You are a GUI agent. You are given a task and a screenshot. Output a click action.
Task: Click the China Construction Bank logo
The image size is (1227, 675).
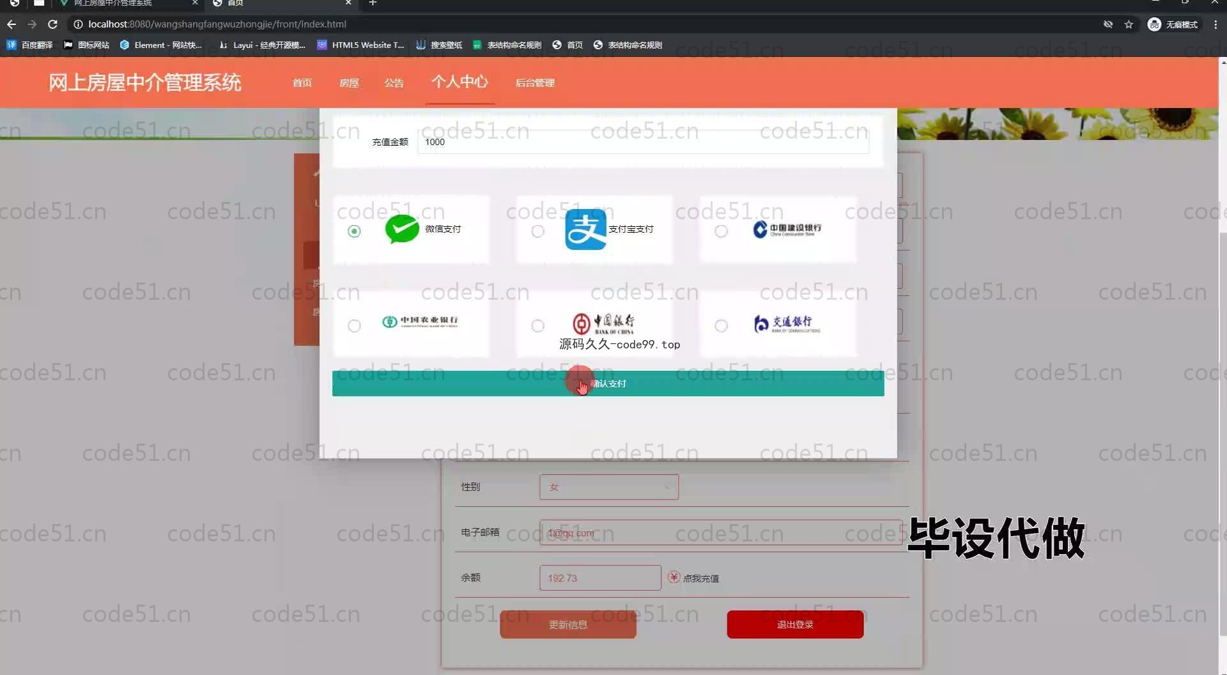tap(787, 229)
